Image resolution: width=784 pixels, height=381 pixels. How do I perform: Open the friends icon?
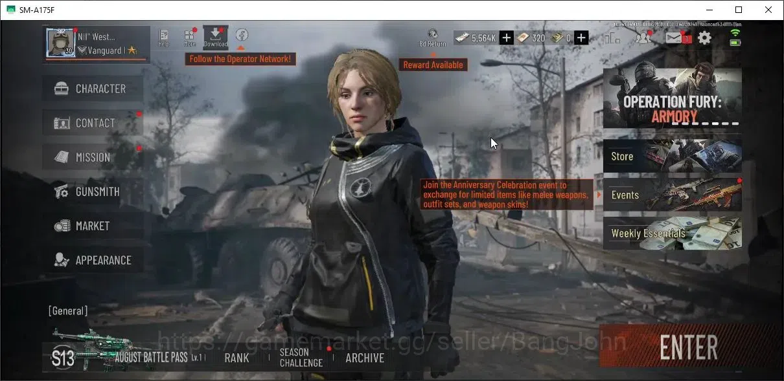(x=643, y=38)
